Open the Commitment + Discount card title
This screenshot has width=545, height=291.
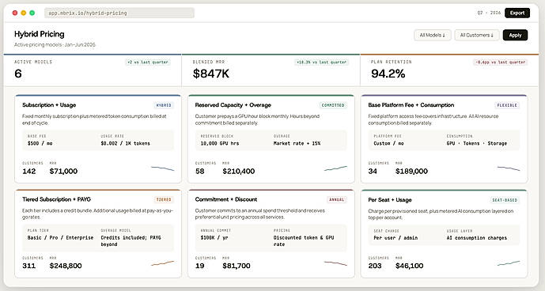(x=226, y=199)
